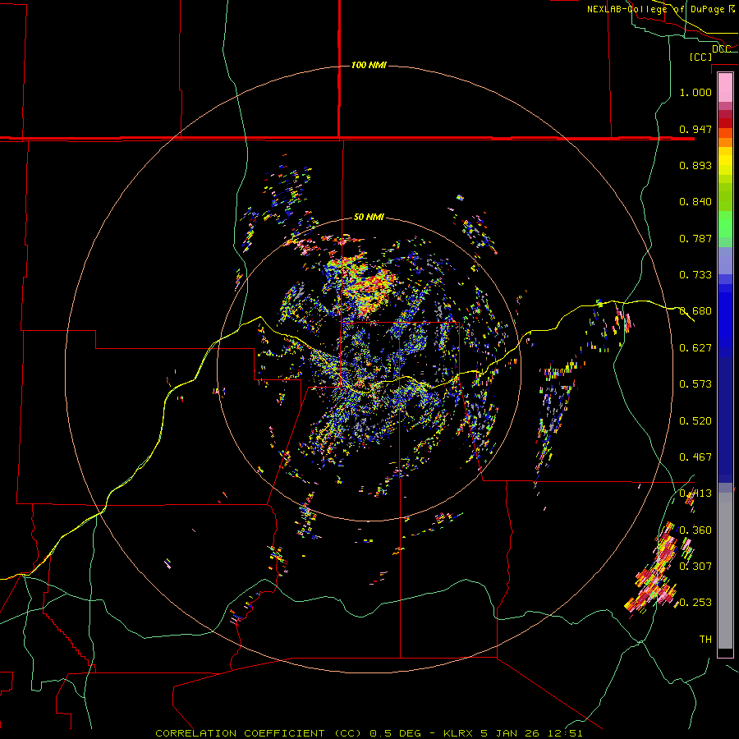This screenshot has height=739, width=739.
Task: Click the 0.360 value on the color scale
Action: coord(695,530)
